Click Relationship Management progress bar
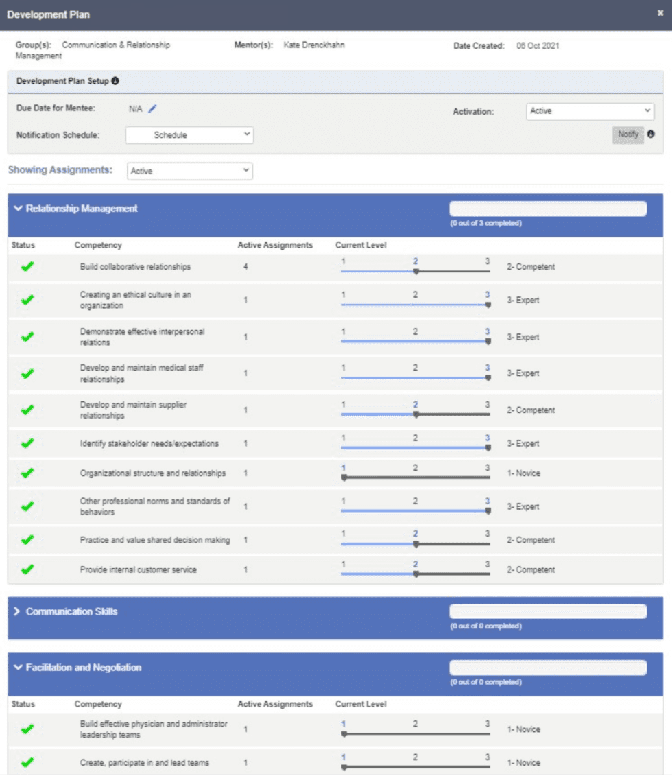The width and height of the screenshot is (672, 776). coord(547,209)
